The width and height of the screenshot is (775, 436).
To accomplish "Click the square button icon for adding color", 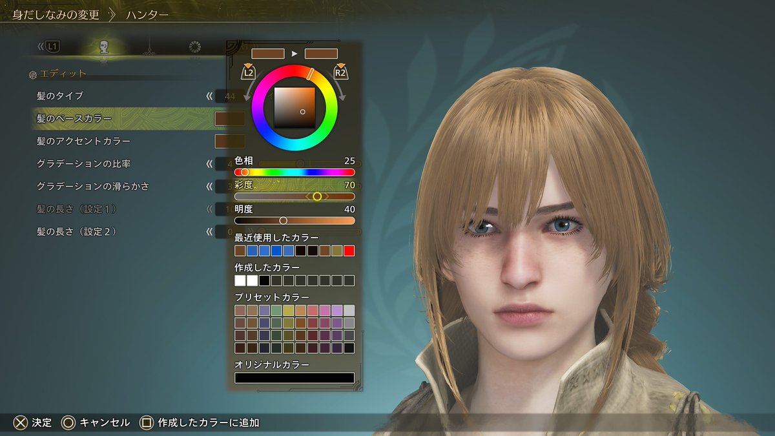I will 147,423.
